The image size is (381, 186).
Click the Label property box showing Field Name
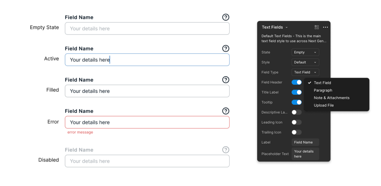click(x=305, y=142)
